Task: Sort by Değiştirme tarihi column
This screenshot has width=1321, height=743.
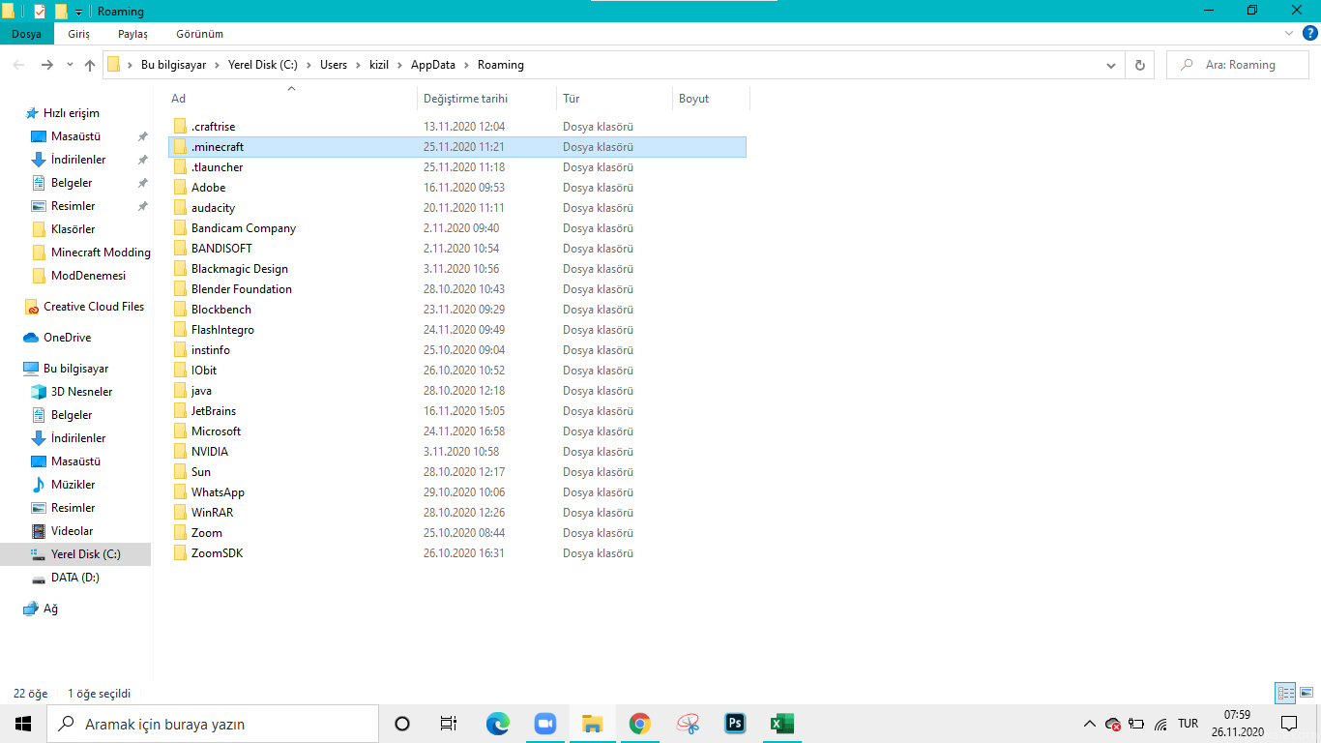Action: click(x=465, y=99)
